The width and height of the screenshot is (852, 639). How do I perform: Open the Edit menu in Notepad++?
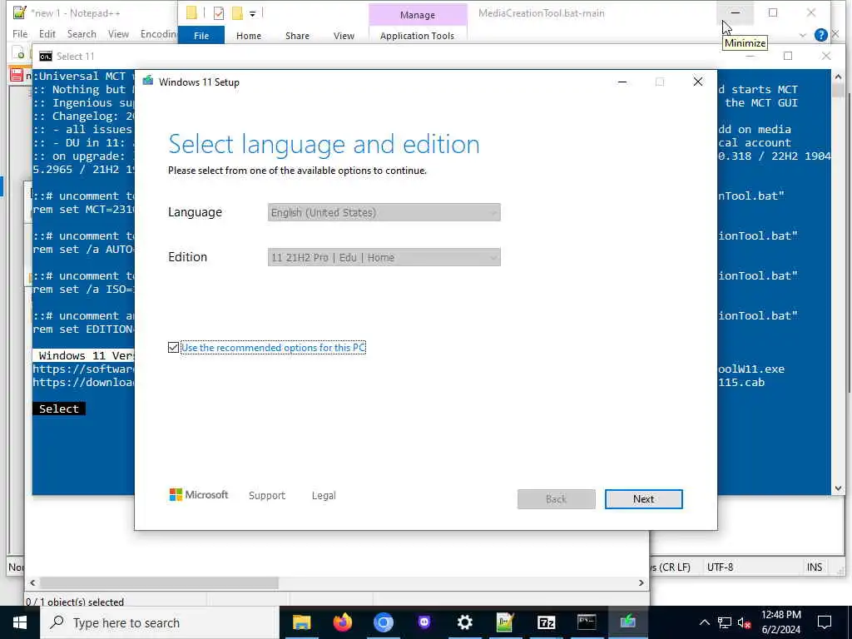47,33
